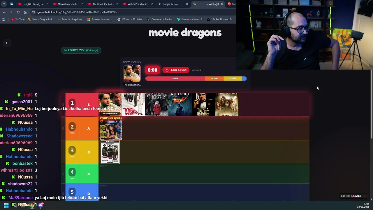Click the Lord of the Rings poster
The height and width of the screenshot is (210, 373).
click(227, 104)
